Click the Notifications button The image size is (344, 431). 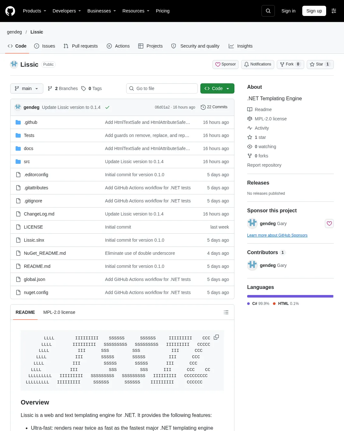click(258, 64)
